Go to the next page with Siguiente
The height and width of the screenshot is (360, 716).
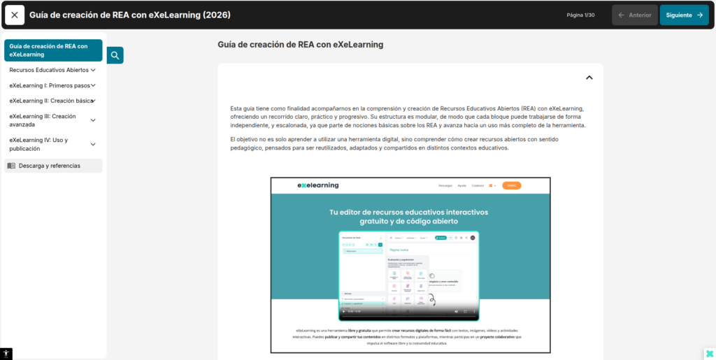pos(684,15)
